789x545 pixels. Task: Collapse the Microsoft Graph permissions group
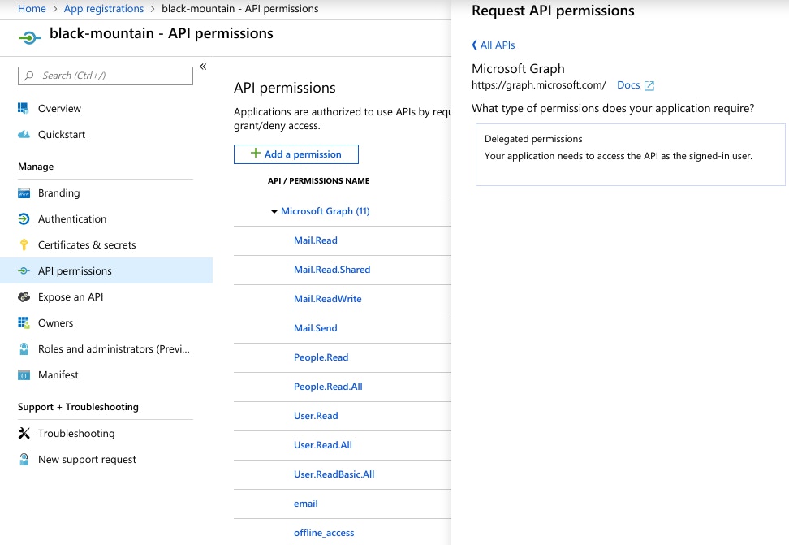point(274,211)
